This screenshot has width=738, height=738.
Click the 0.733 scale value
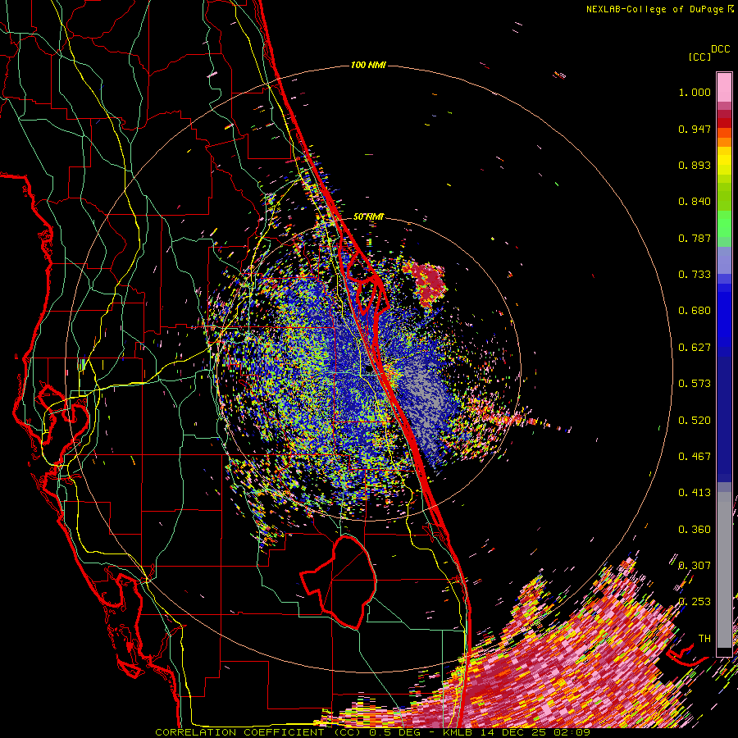[x=695, y=275]
